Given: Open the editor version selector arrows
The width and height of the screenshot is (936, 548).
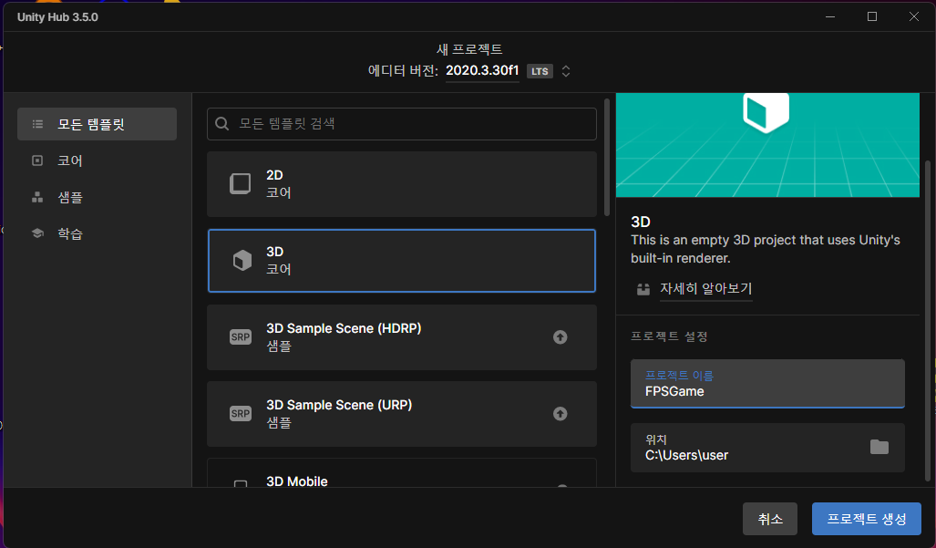Looking at the screenshot, I should tap(566, 71).
